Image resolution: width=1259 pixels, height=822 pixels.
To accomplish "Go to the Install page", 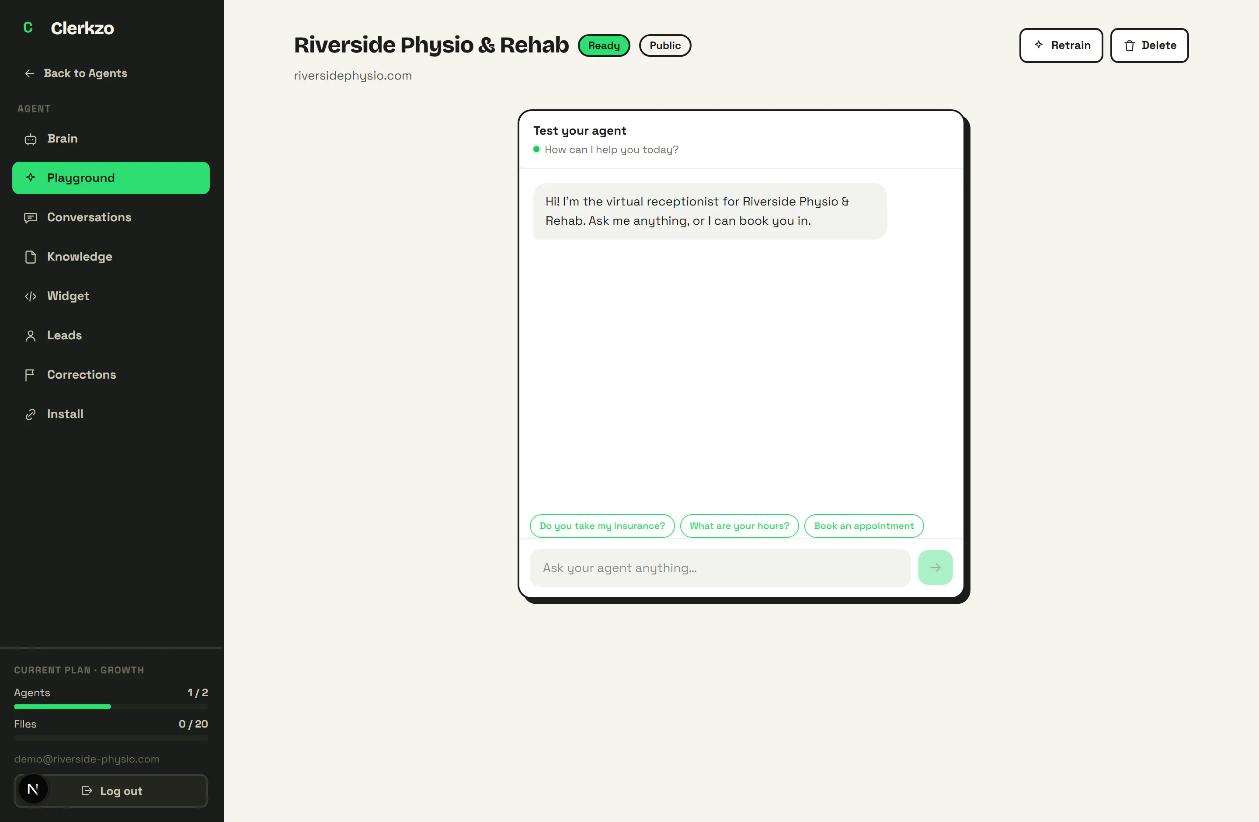I will [x=111, y=414].
